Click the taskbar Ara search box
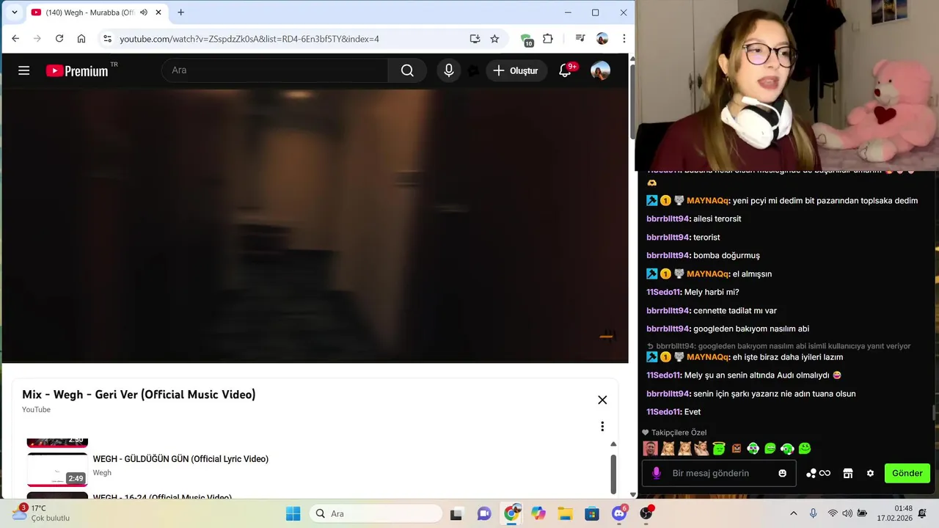The height and width of the screenshot is (528, 939). (x=374, y=513)
